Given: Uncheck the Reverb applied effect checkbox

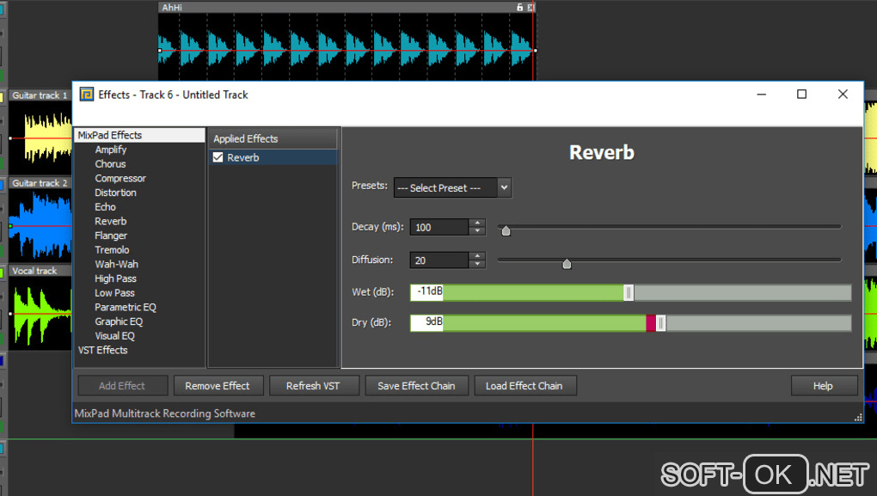Looking at the screenshot, I should tap(218, 157).
